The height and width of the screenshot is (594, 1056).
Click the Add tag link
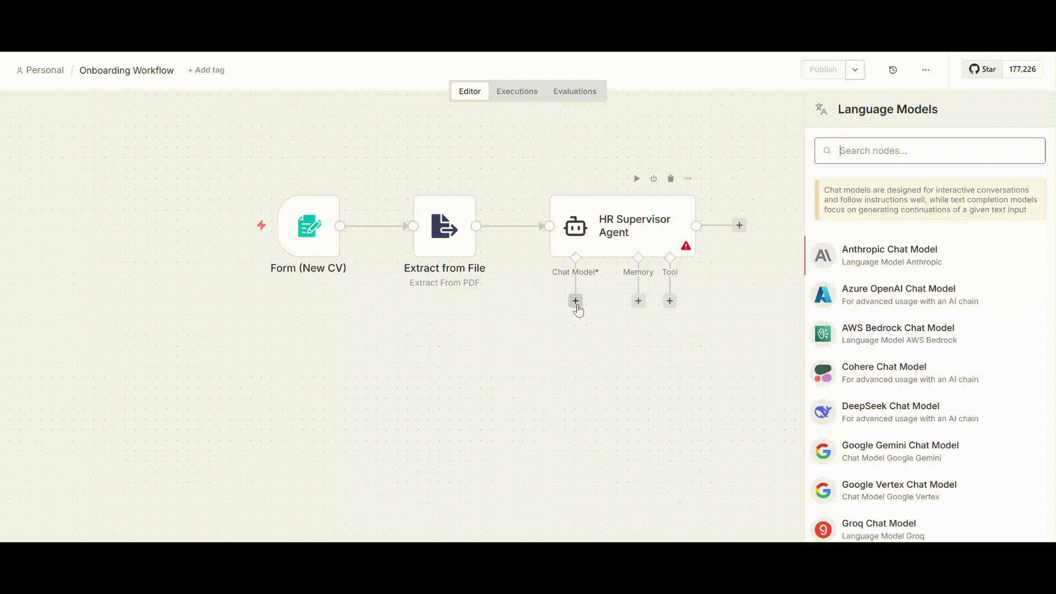(x=206, y=70)
